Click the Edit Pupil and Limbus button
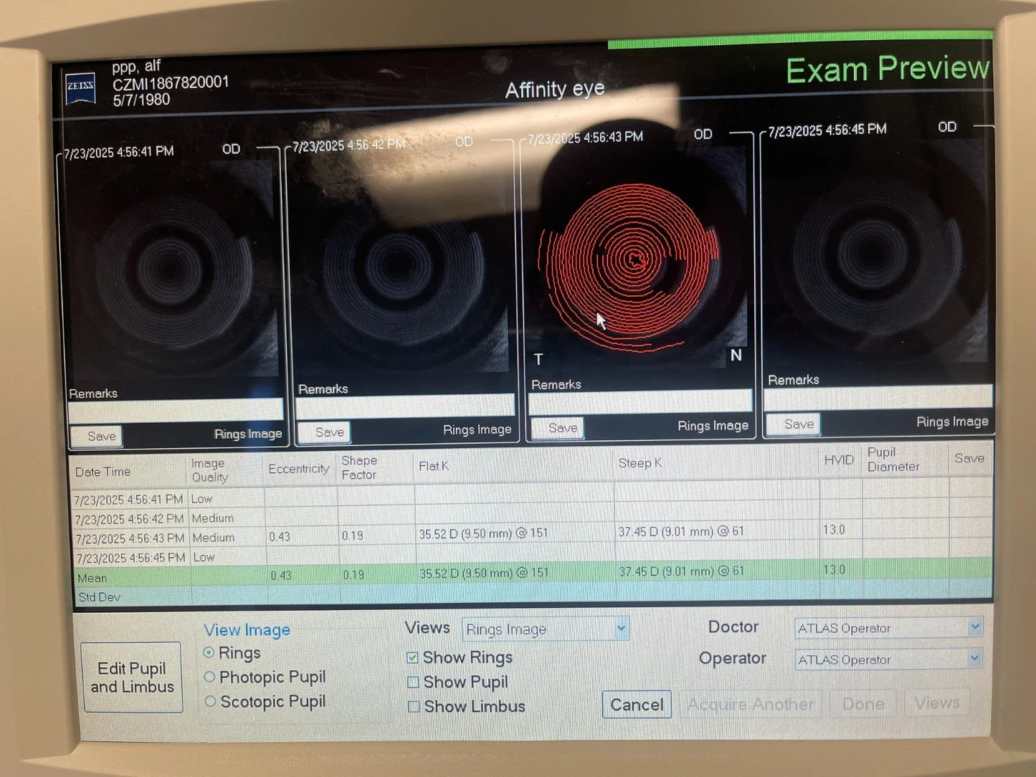 (x=132, y=677)
